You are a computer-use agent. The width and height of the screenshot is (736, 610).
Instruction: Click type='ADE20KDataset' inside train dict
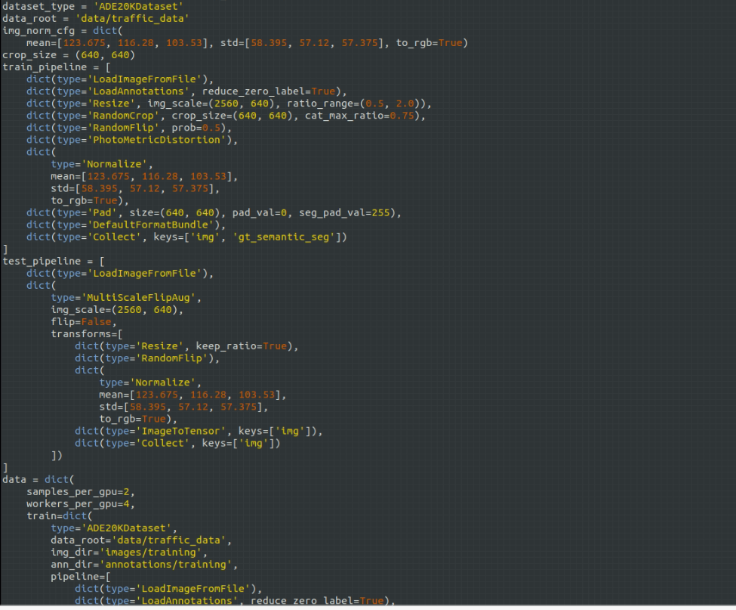(114, 528)
